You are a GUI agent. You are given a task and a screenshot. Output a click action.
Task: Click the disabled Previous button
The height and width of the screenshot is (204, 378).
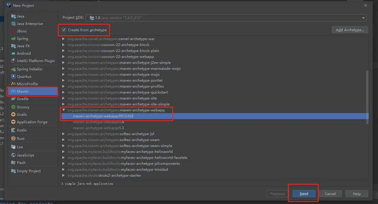pos(277,194)
